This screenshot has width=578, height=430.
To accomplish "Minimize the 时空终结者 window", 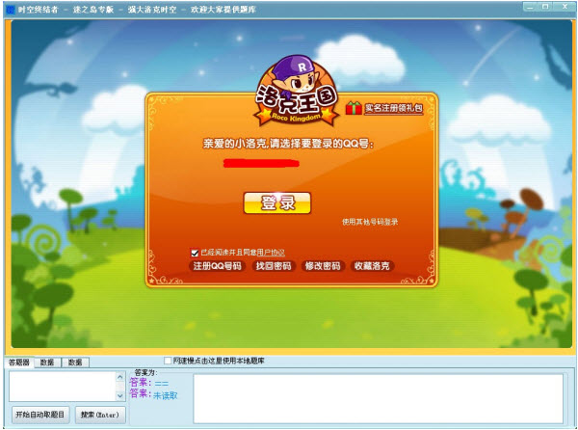I will pos(530,7).
